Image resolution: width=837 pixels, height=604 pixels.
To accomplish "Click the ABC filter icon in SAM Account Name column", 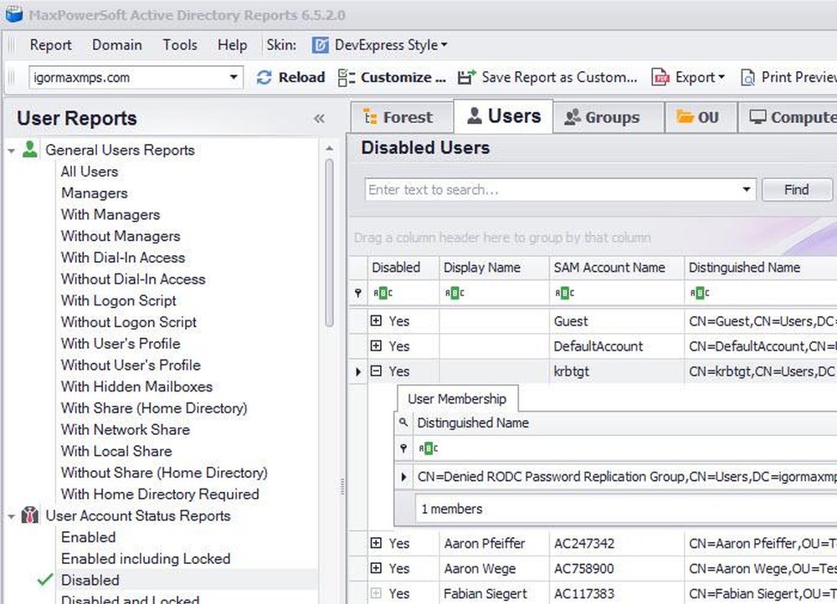I will tap(562, 294).
